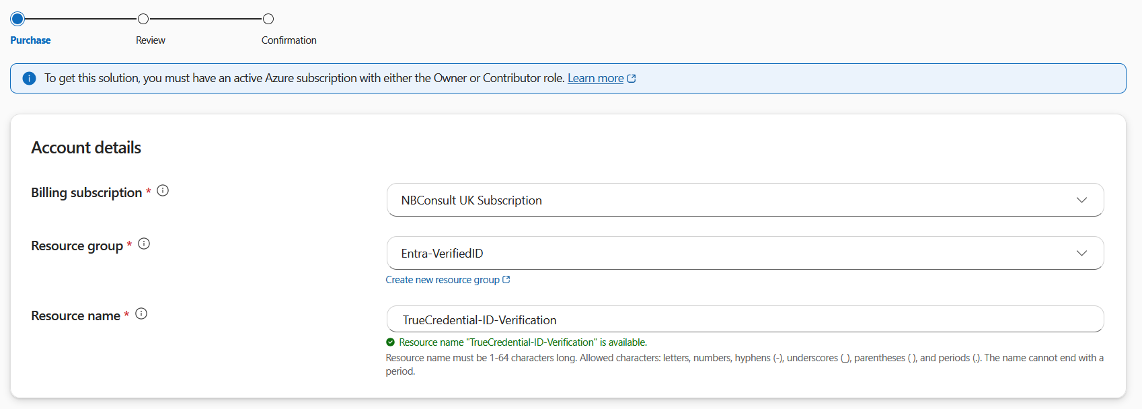Click the external link icon after Learn more
Image resolution: width=1142 pixels, height=409 pixels.
pos(632,79)
